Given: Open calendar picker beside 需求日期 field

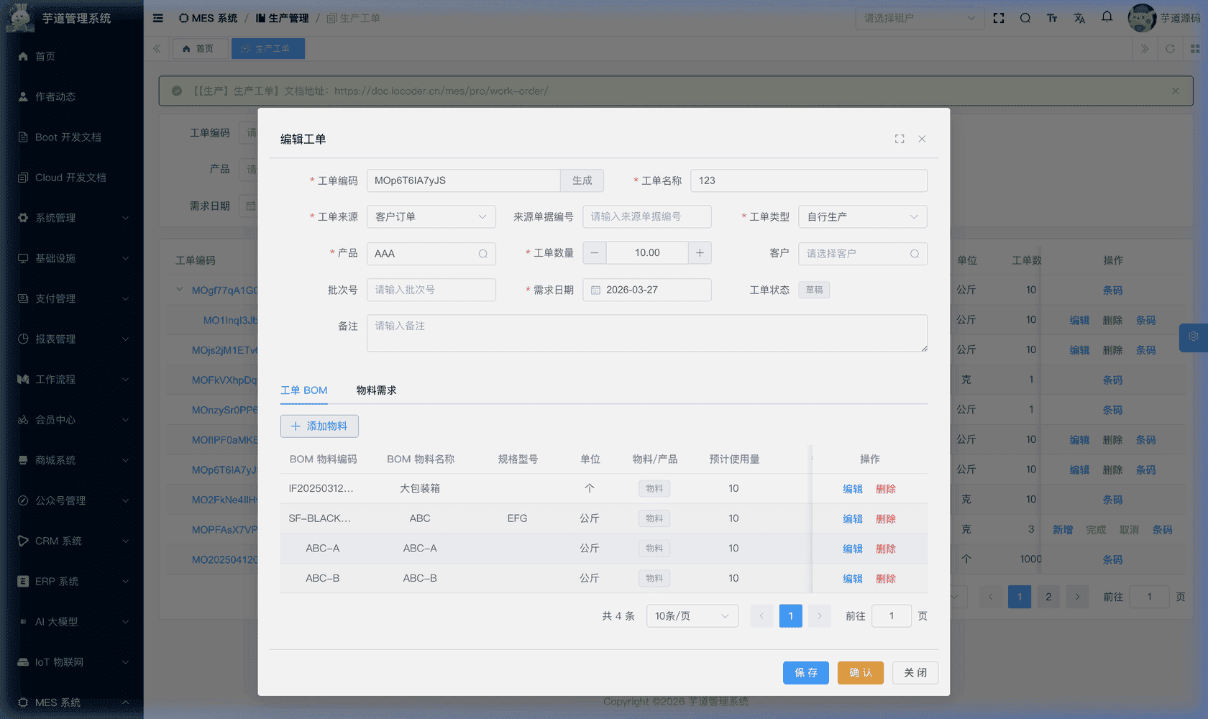Looking at the screenshot, I should [595, 290].
